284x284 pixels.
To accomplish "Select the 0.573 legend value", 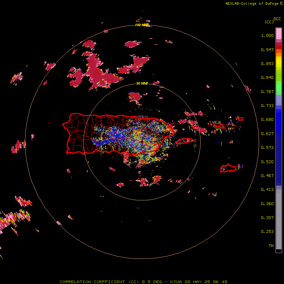I will (x=267, y=148).
